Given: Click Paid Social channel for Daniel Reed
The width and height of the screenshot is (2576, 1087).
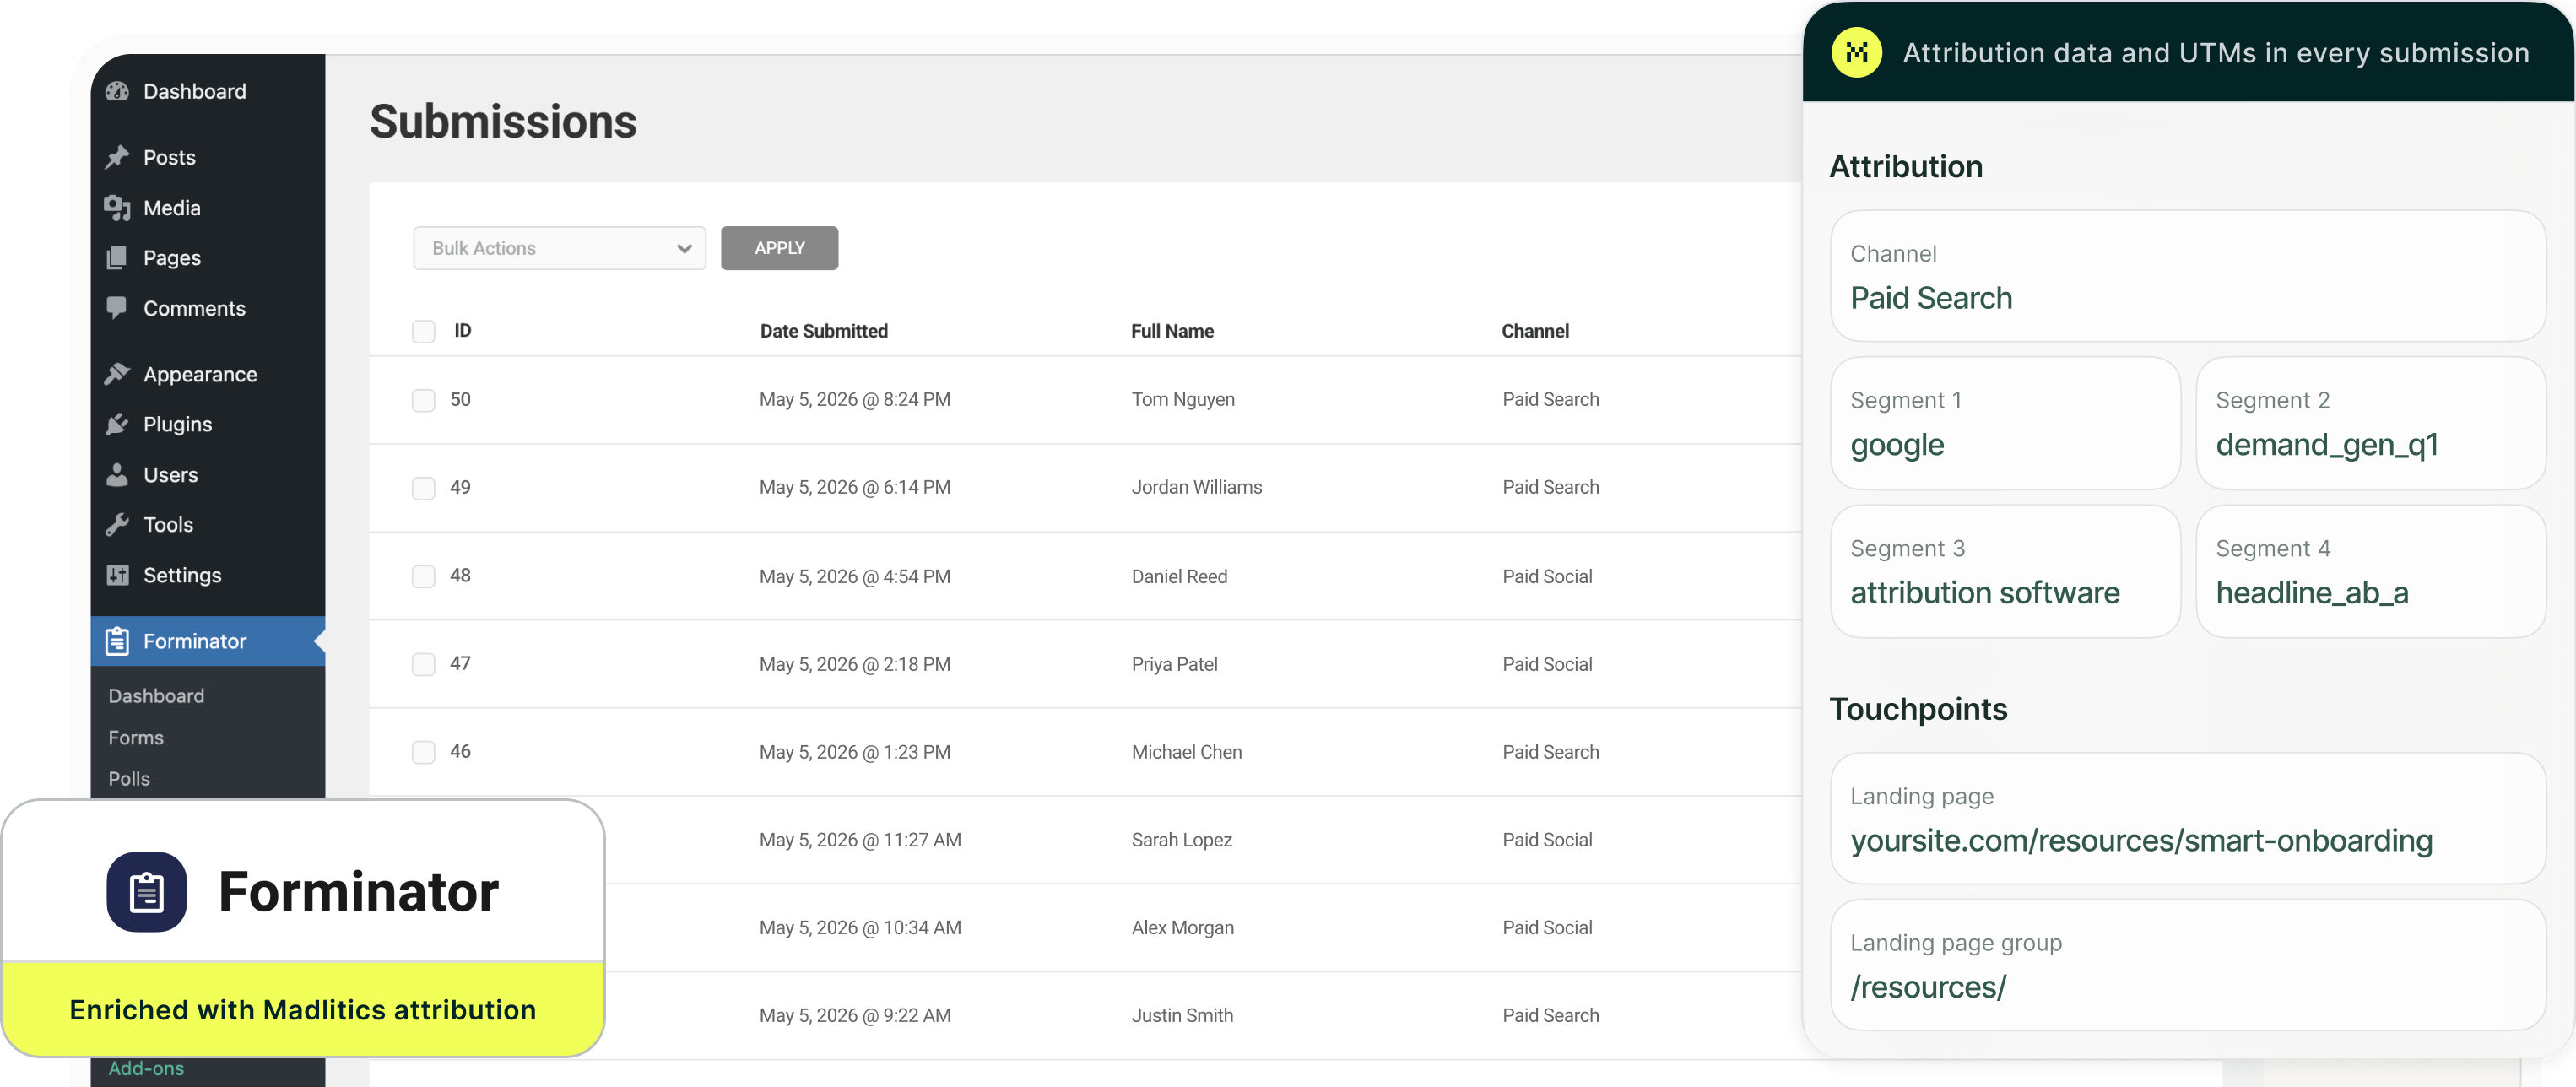Looking at the screenshot, I should [1547, 576].
